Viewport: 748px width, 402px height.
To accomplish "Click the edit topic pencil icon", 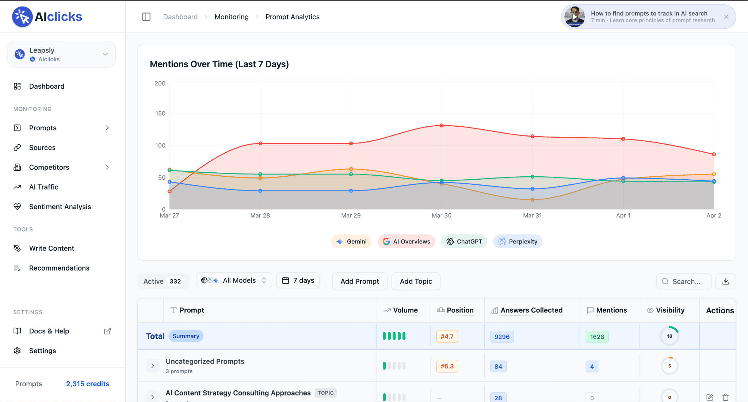I will pos(710,397).
